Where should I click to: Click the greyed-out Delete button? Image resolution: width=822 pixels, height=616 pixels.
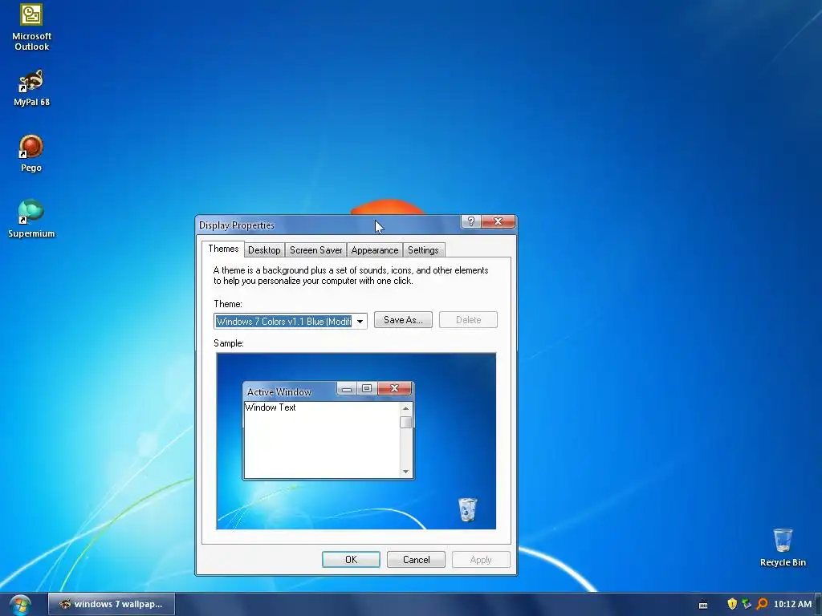[468, 320]
